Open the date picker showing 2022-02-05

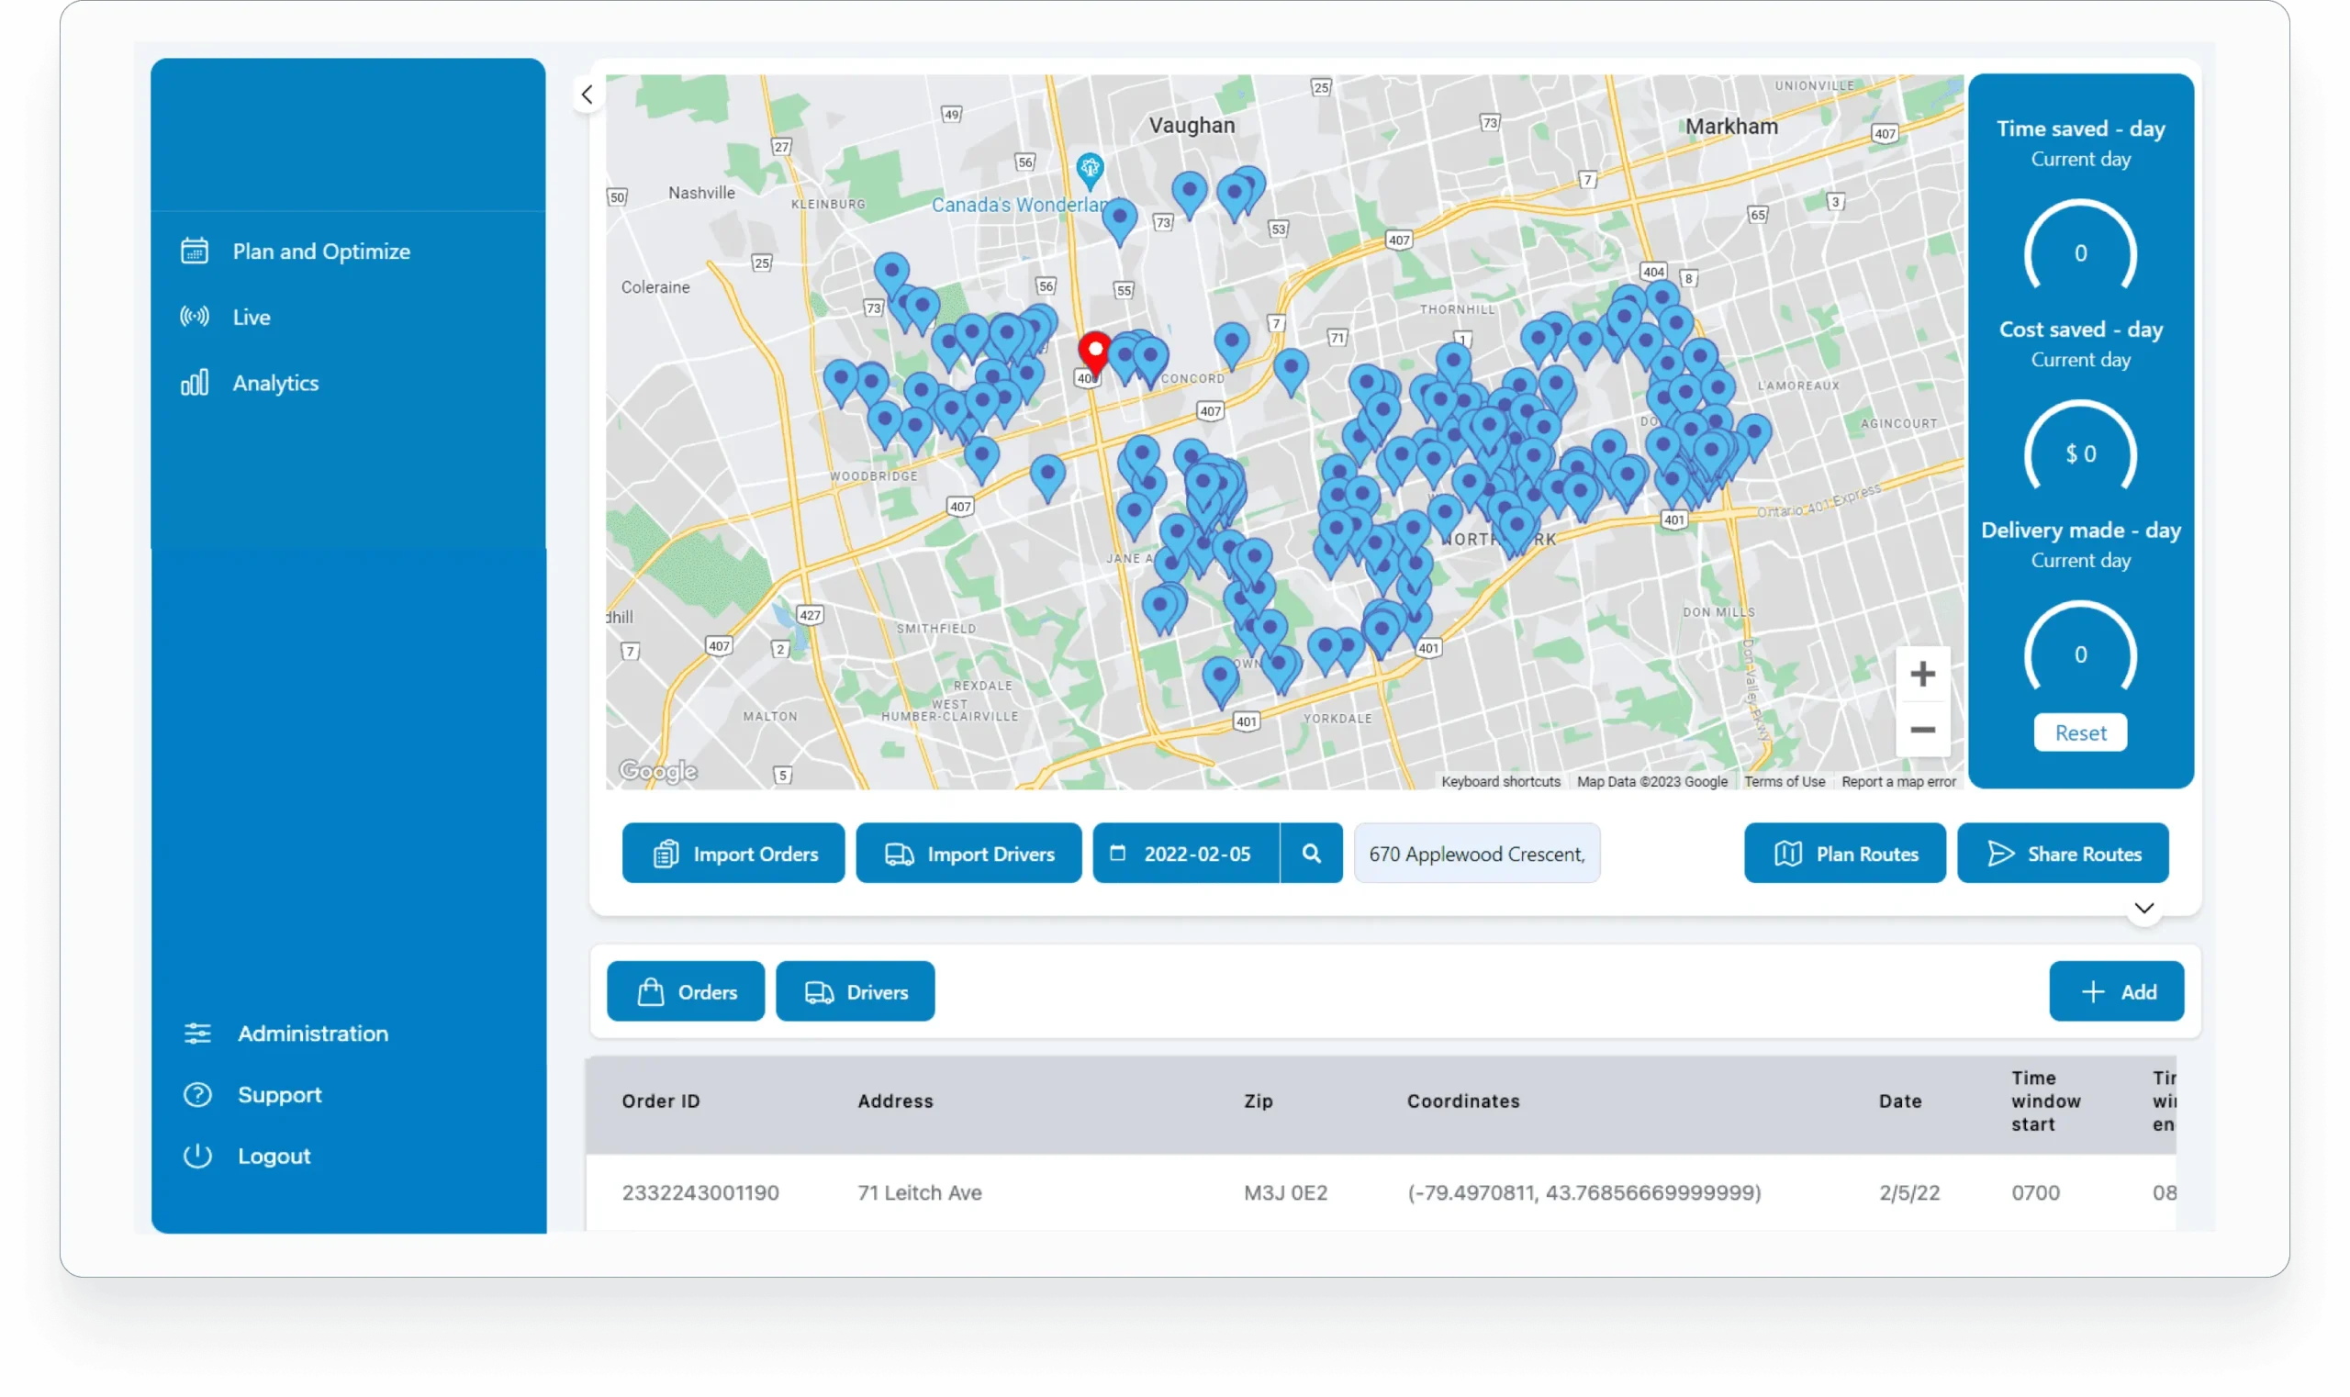click(1185, 853)
